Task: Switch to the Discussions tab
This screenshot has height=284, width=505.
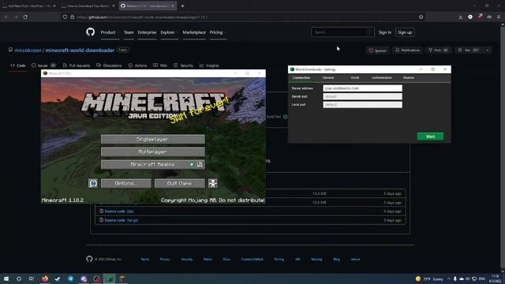Action: 109,65
